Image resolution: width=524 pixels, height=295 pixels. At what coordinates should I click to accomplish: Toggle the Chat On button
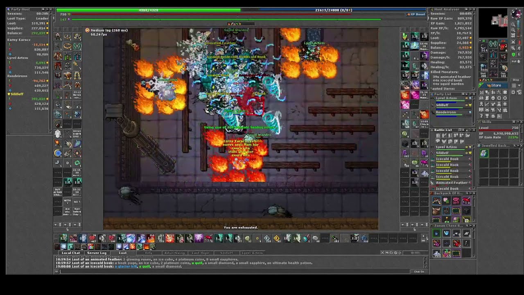click(x=419, y=271)
